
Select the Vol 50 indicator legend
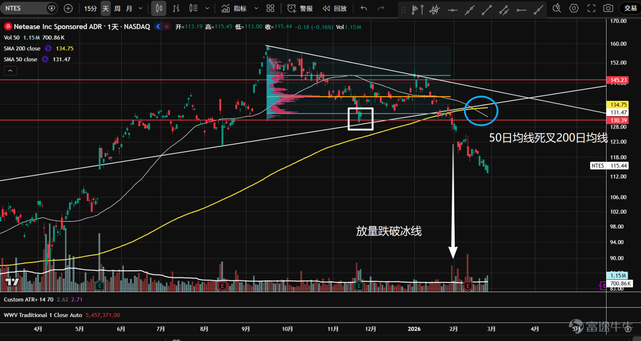point(12,38)
